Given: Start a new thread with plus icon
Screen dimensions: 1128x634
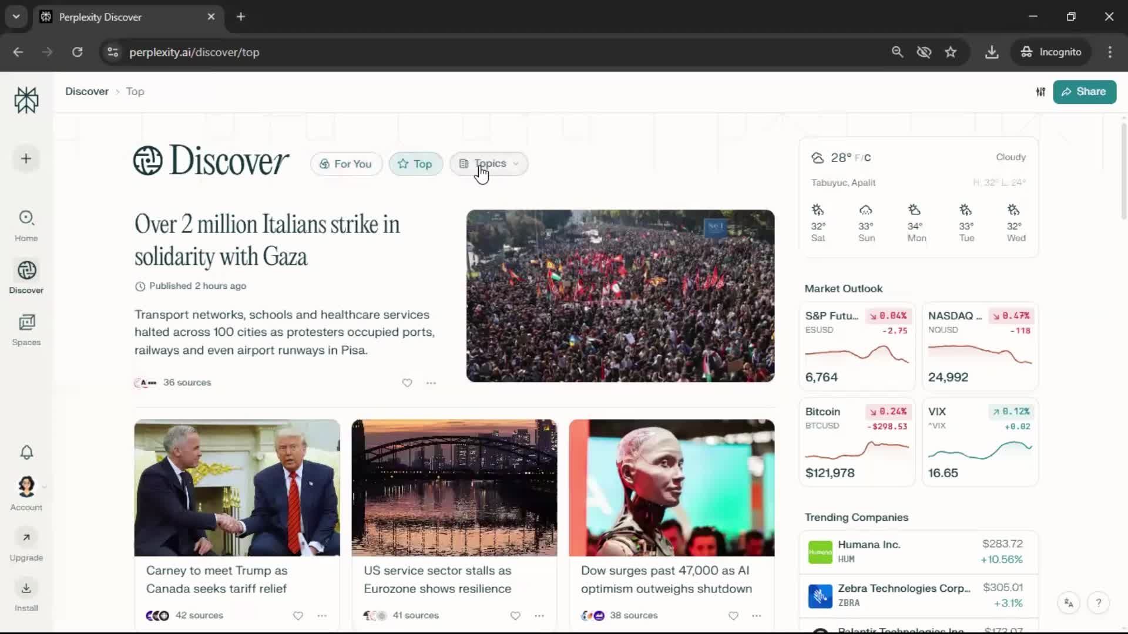Looking at the screenshot, I should (x=26, y=158).
